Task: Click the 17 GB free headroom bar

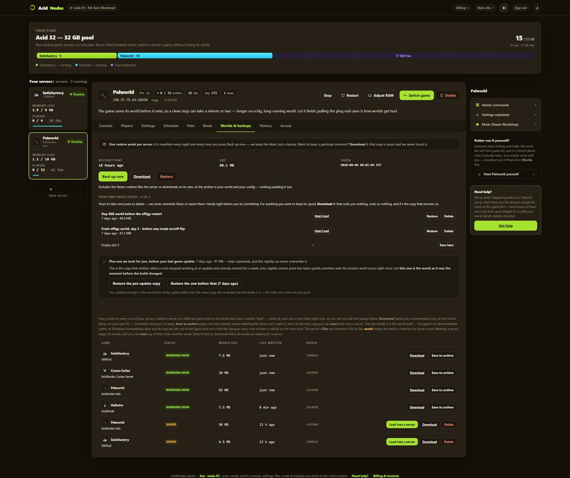Action: pyautogui.click(x=403, y=56)
